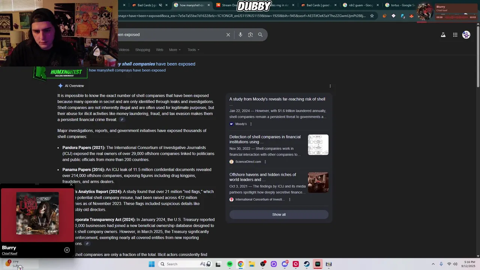The image size is (480, 270).
Task: Open the Windows taskbar Search box
Action: (x=184, y=264)
